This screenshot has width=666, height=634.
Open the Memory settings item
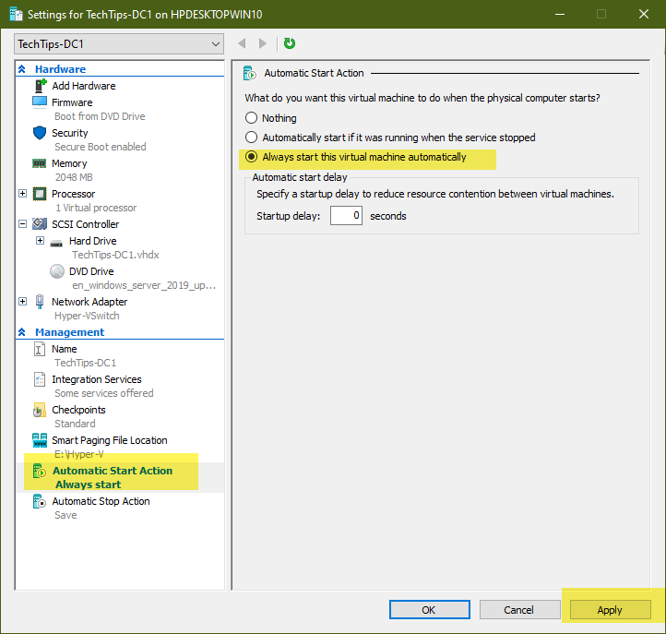point(69,163)
